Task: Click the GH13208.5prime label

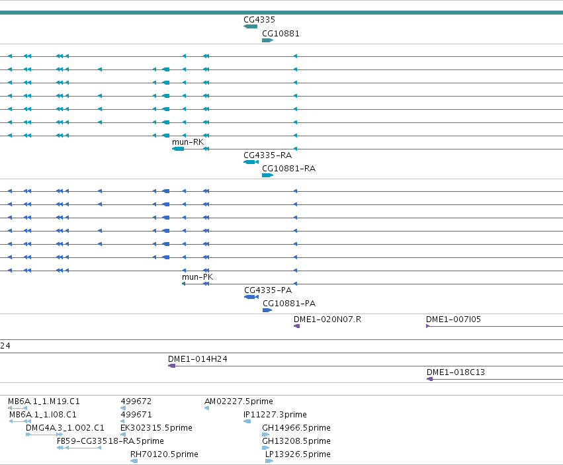Action: pos(296,441)
